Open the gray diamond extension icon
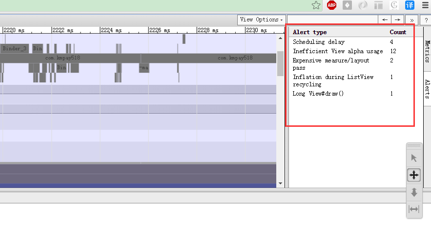The image size is (431, 239). (347, 5)
